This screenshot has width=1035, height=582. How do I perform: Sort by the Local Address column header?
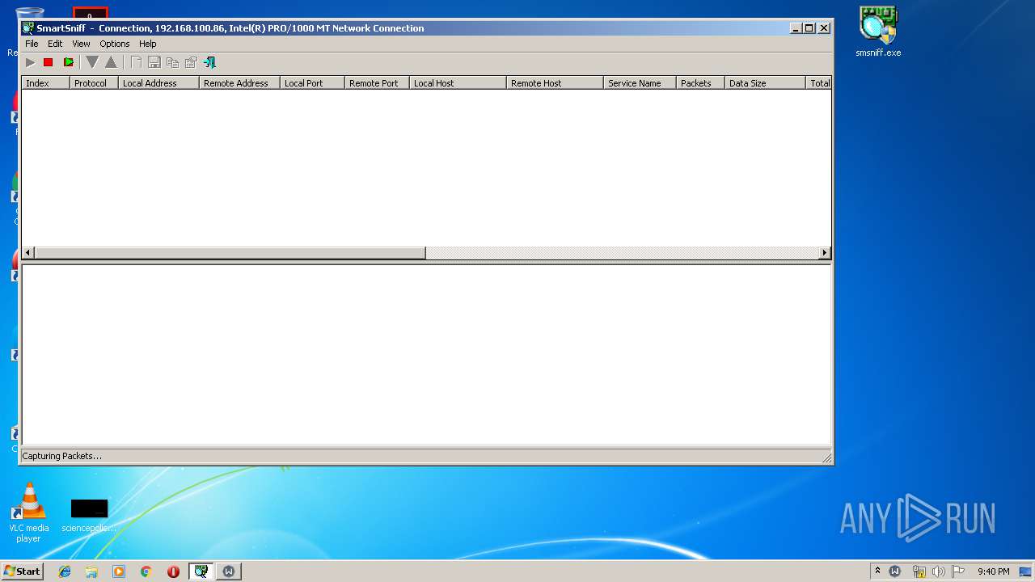(158, 83)
